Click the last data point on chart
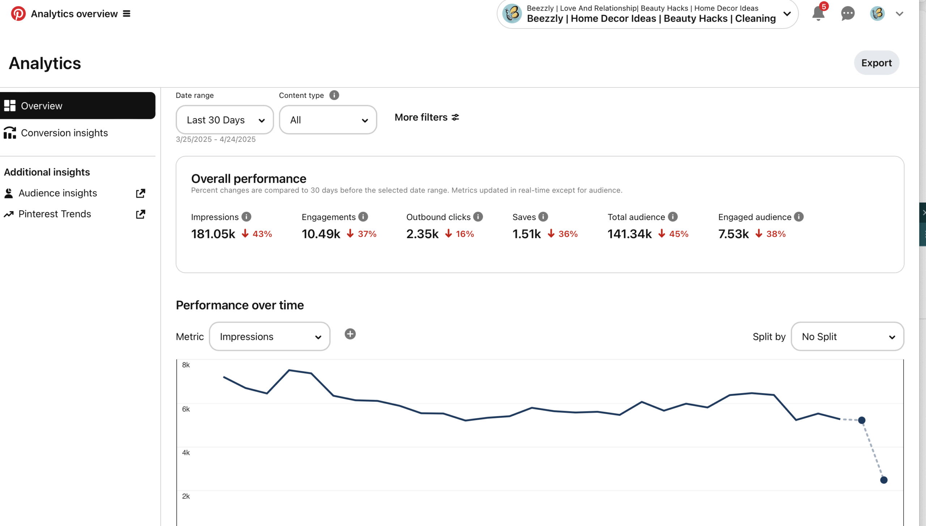 884,480
